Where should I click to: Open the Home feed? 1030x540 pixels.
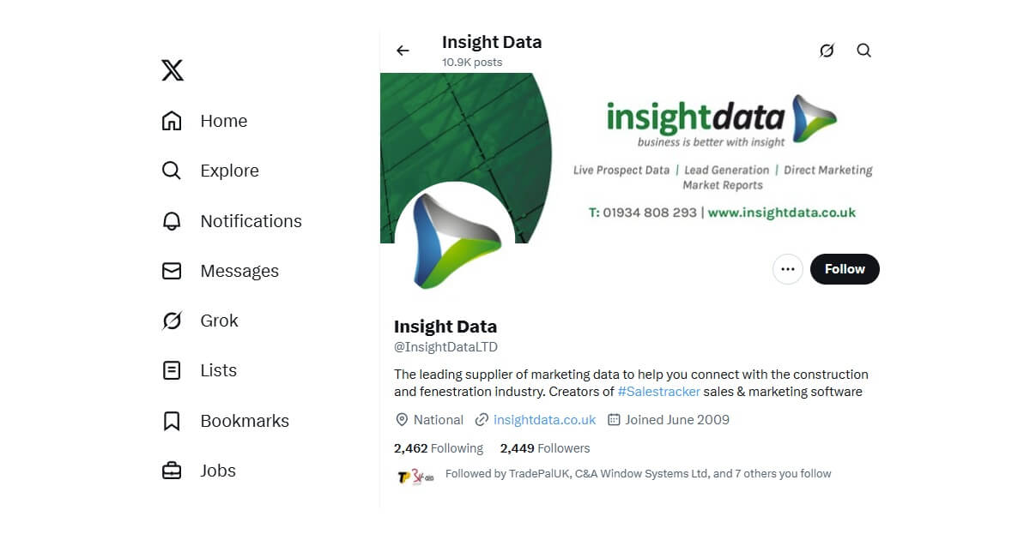172,121
